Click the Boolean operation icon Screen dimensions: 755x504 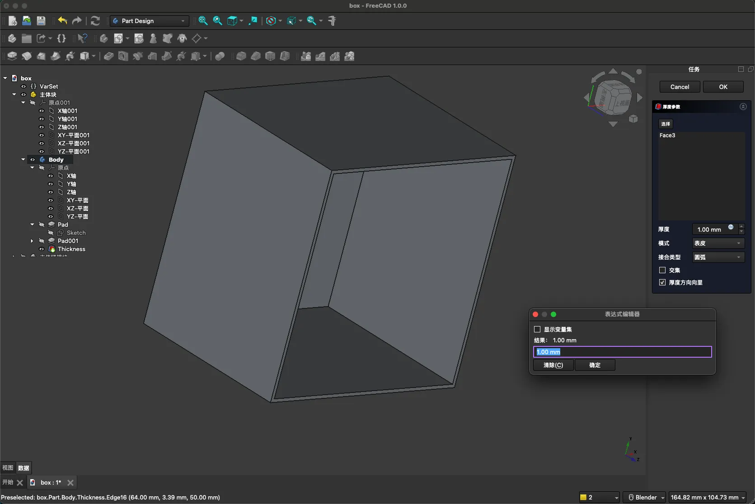click(220, 56)
